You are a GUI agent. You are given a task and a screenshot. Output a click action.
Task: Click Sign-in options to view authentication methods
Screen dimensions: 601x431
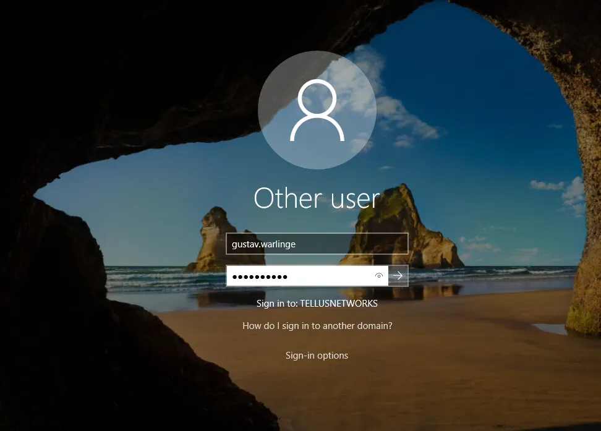pyautogui.click(x=317, y=355)
